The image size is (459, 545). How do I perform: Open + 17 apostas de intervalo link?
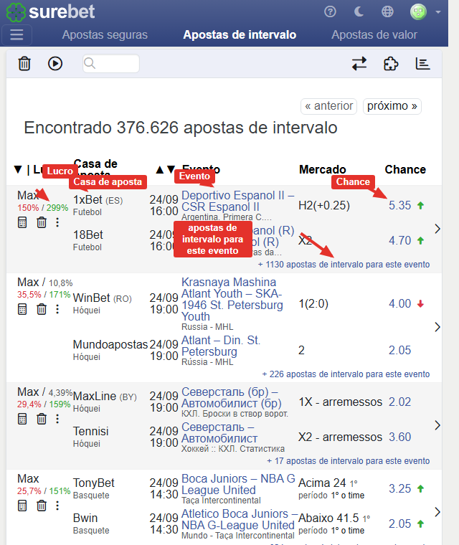pos(348,461)
